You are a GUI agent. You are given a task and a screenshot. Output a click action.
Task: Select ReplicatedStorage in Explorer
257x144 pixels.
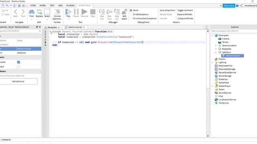click(x=227, y=69)
